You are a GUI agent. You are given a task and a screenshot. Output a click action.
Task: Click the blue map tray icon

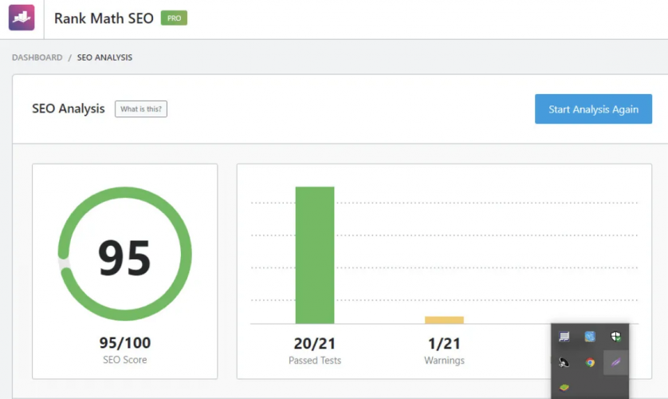(x=590, y=337)
